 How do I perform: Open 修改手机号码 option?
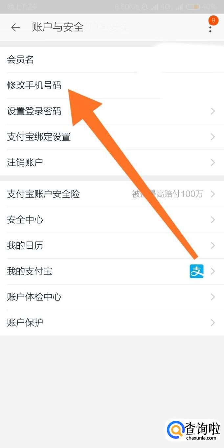pos(112,86)
